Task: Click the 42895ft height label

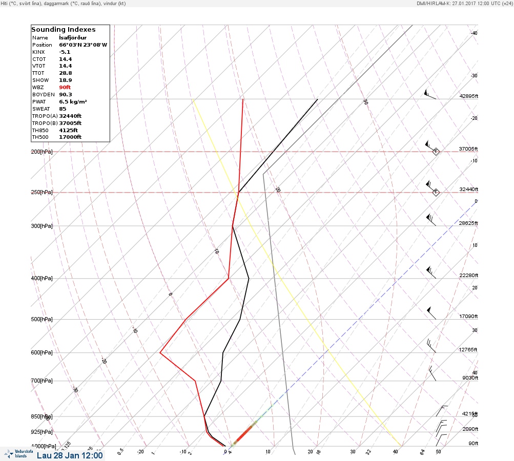Action: click(x=469, y=96)
